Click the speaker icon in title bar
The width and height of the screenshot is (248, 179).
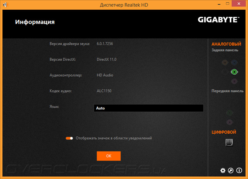point(5,5)
